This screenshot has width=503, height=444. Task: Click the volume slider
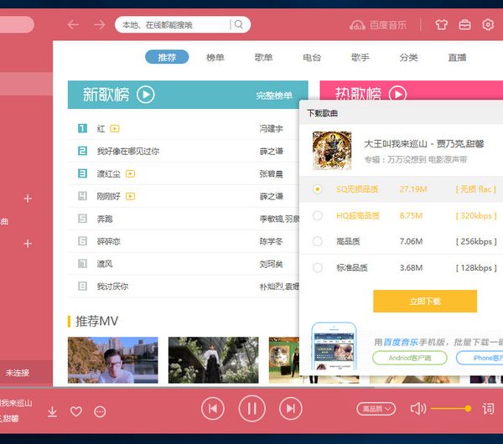pyautogui.click(x=449, y=408)
